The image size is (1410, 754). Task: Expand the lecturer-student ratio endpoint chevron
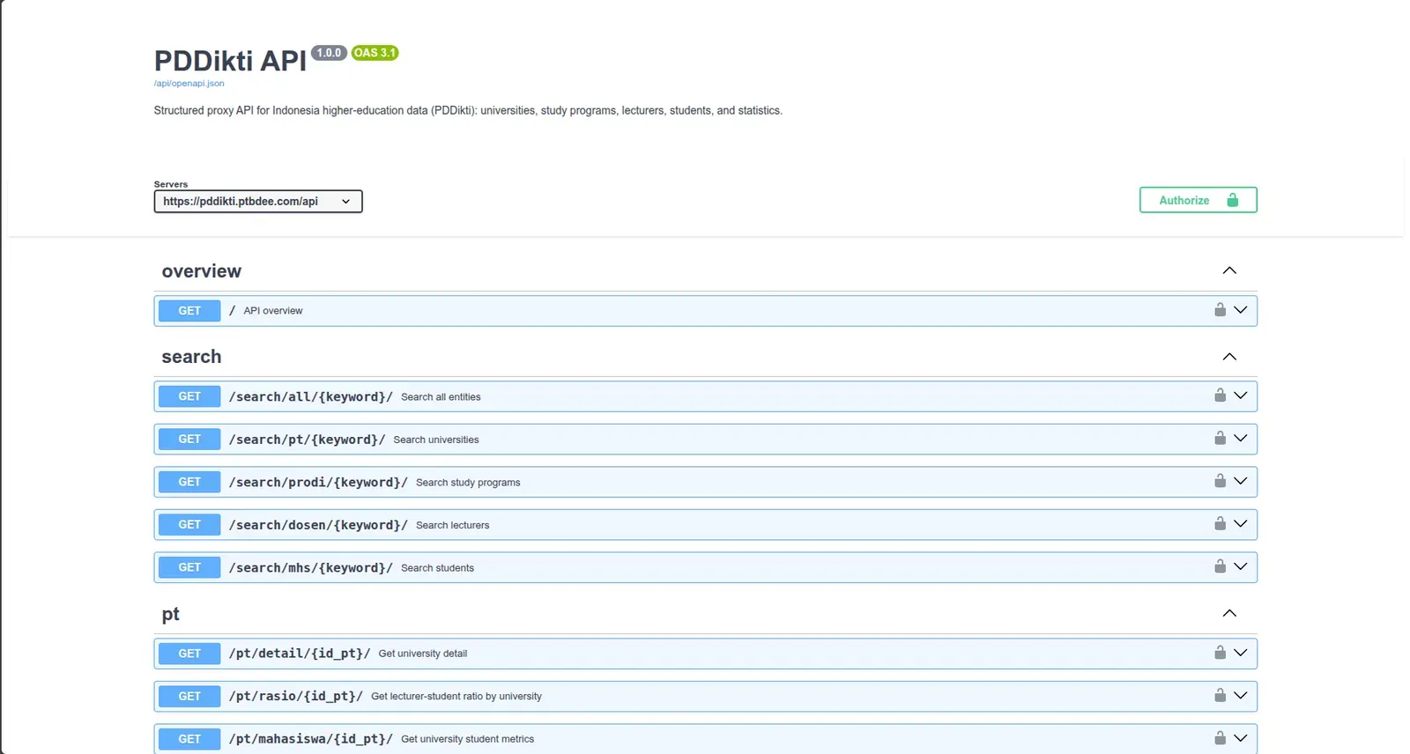[x=1241, y=696]
